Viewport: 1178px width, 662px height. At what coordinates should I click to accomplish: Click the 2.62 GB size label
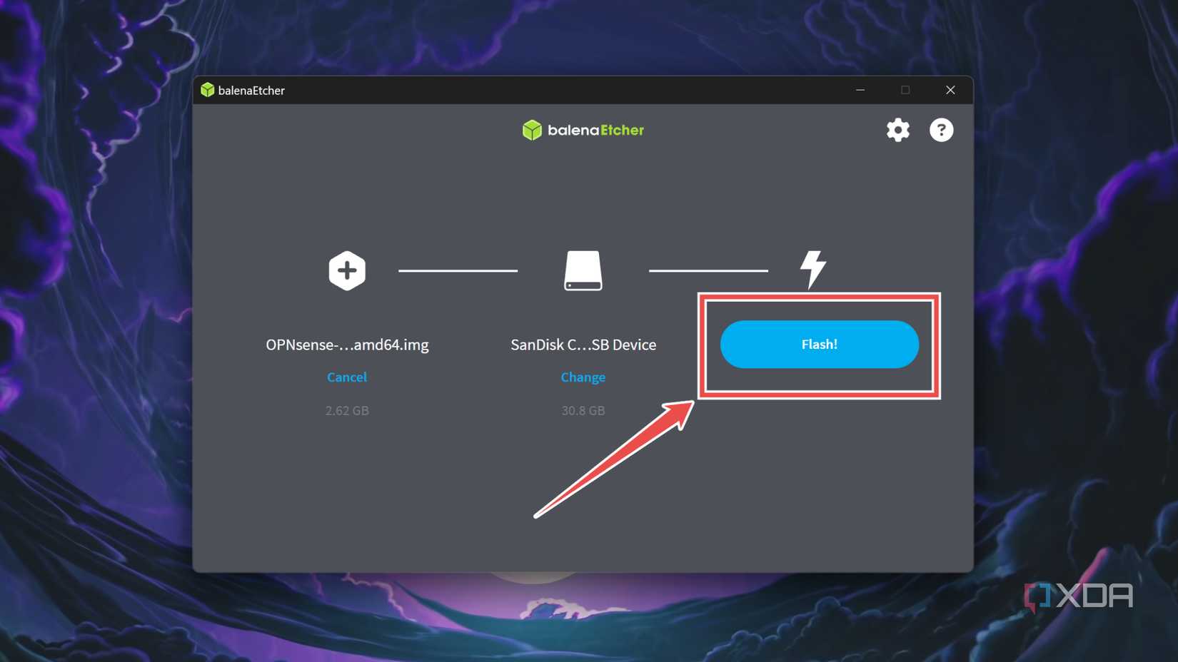tap(347, 410)
